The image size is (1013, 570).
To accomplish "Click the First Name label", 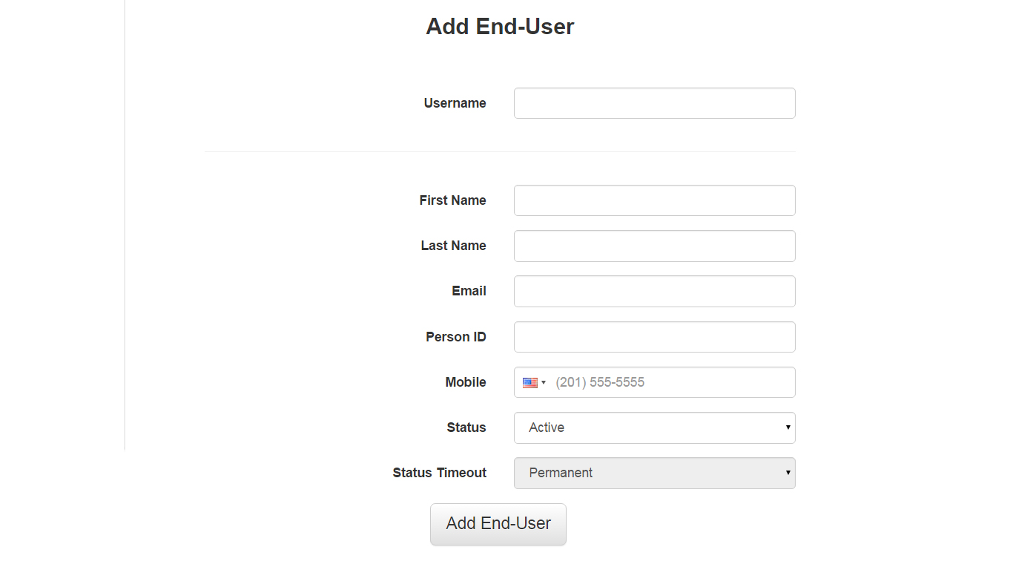I will [x=452, y=200].
